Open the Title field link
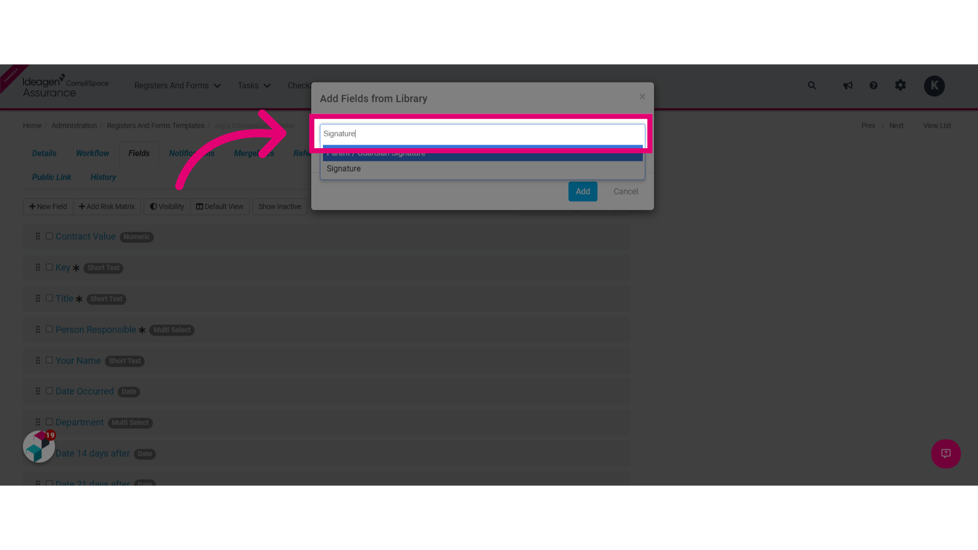 point(64,299)
